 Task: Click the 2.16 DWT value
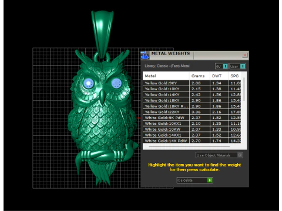click(x=217, y=112)
